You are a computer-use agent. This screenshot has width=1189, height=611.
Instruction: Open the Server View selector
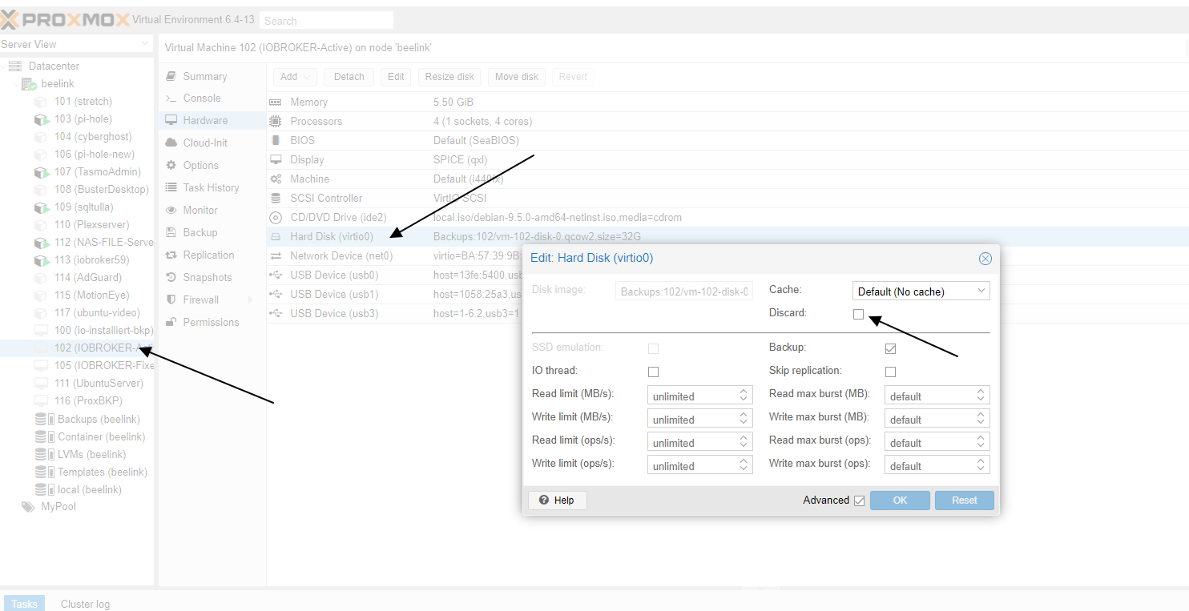pos(76,44)
